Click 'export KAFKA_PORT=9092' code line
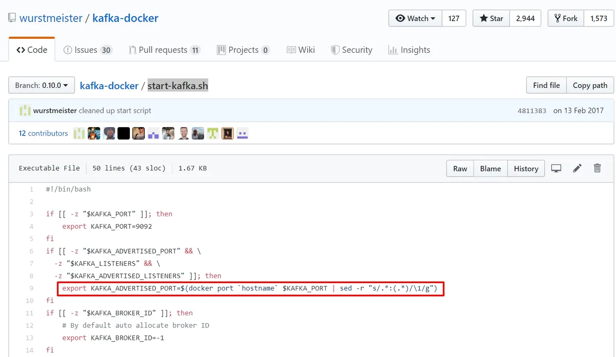 point(107,226)
